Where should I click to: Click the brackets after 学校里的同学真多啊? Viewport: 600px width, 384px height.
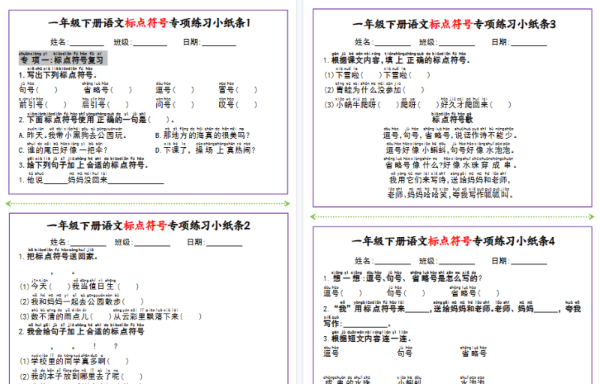[x=118, y=361]
